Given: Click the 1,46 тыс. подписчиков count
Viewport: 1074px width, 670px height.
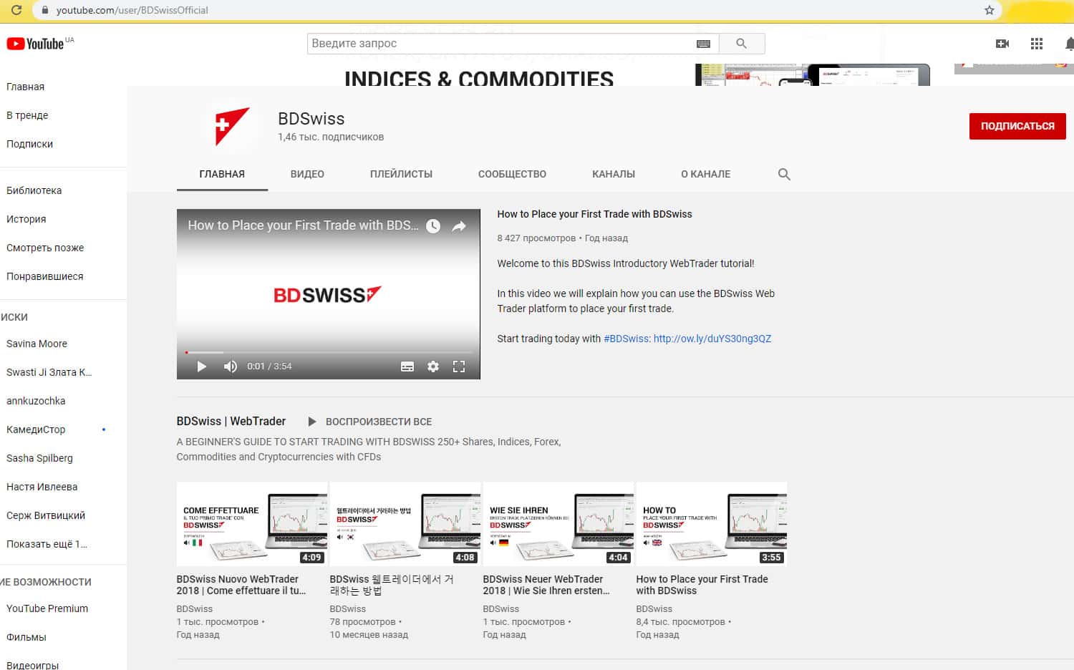Looking at the screenshot, I should 331,137.
